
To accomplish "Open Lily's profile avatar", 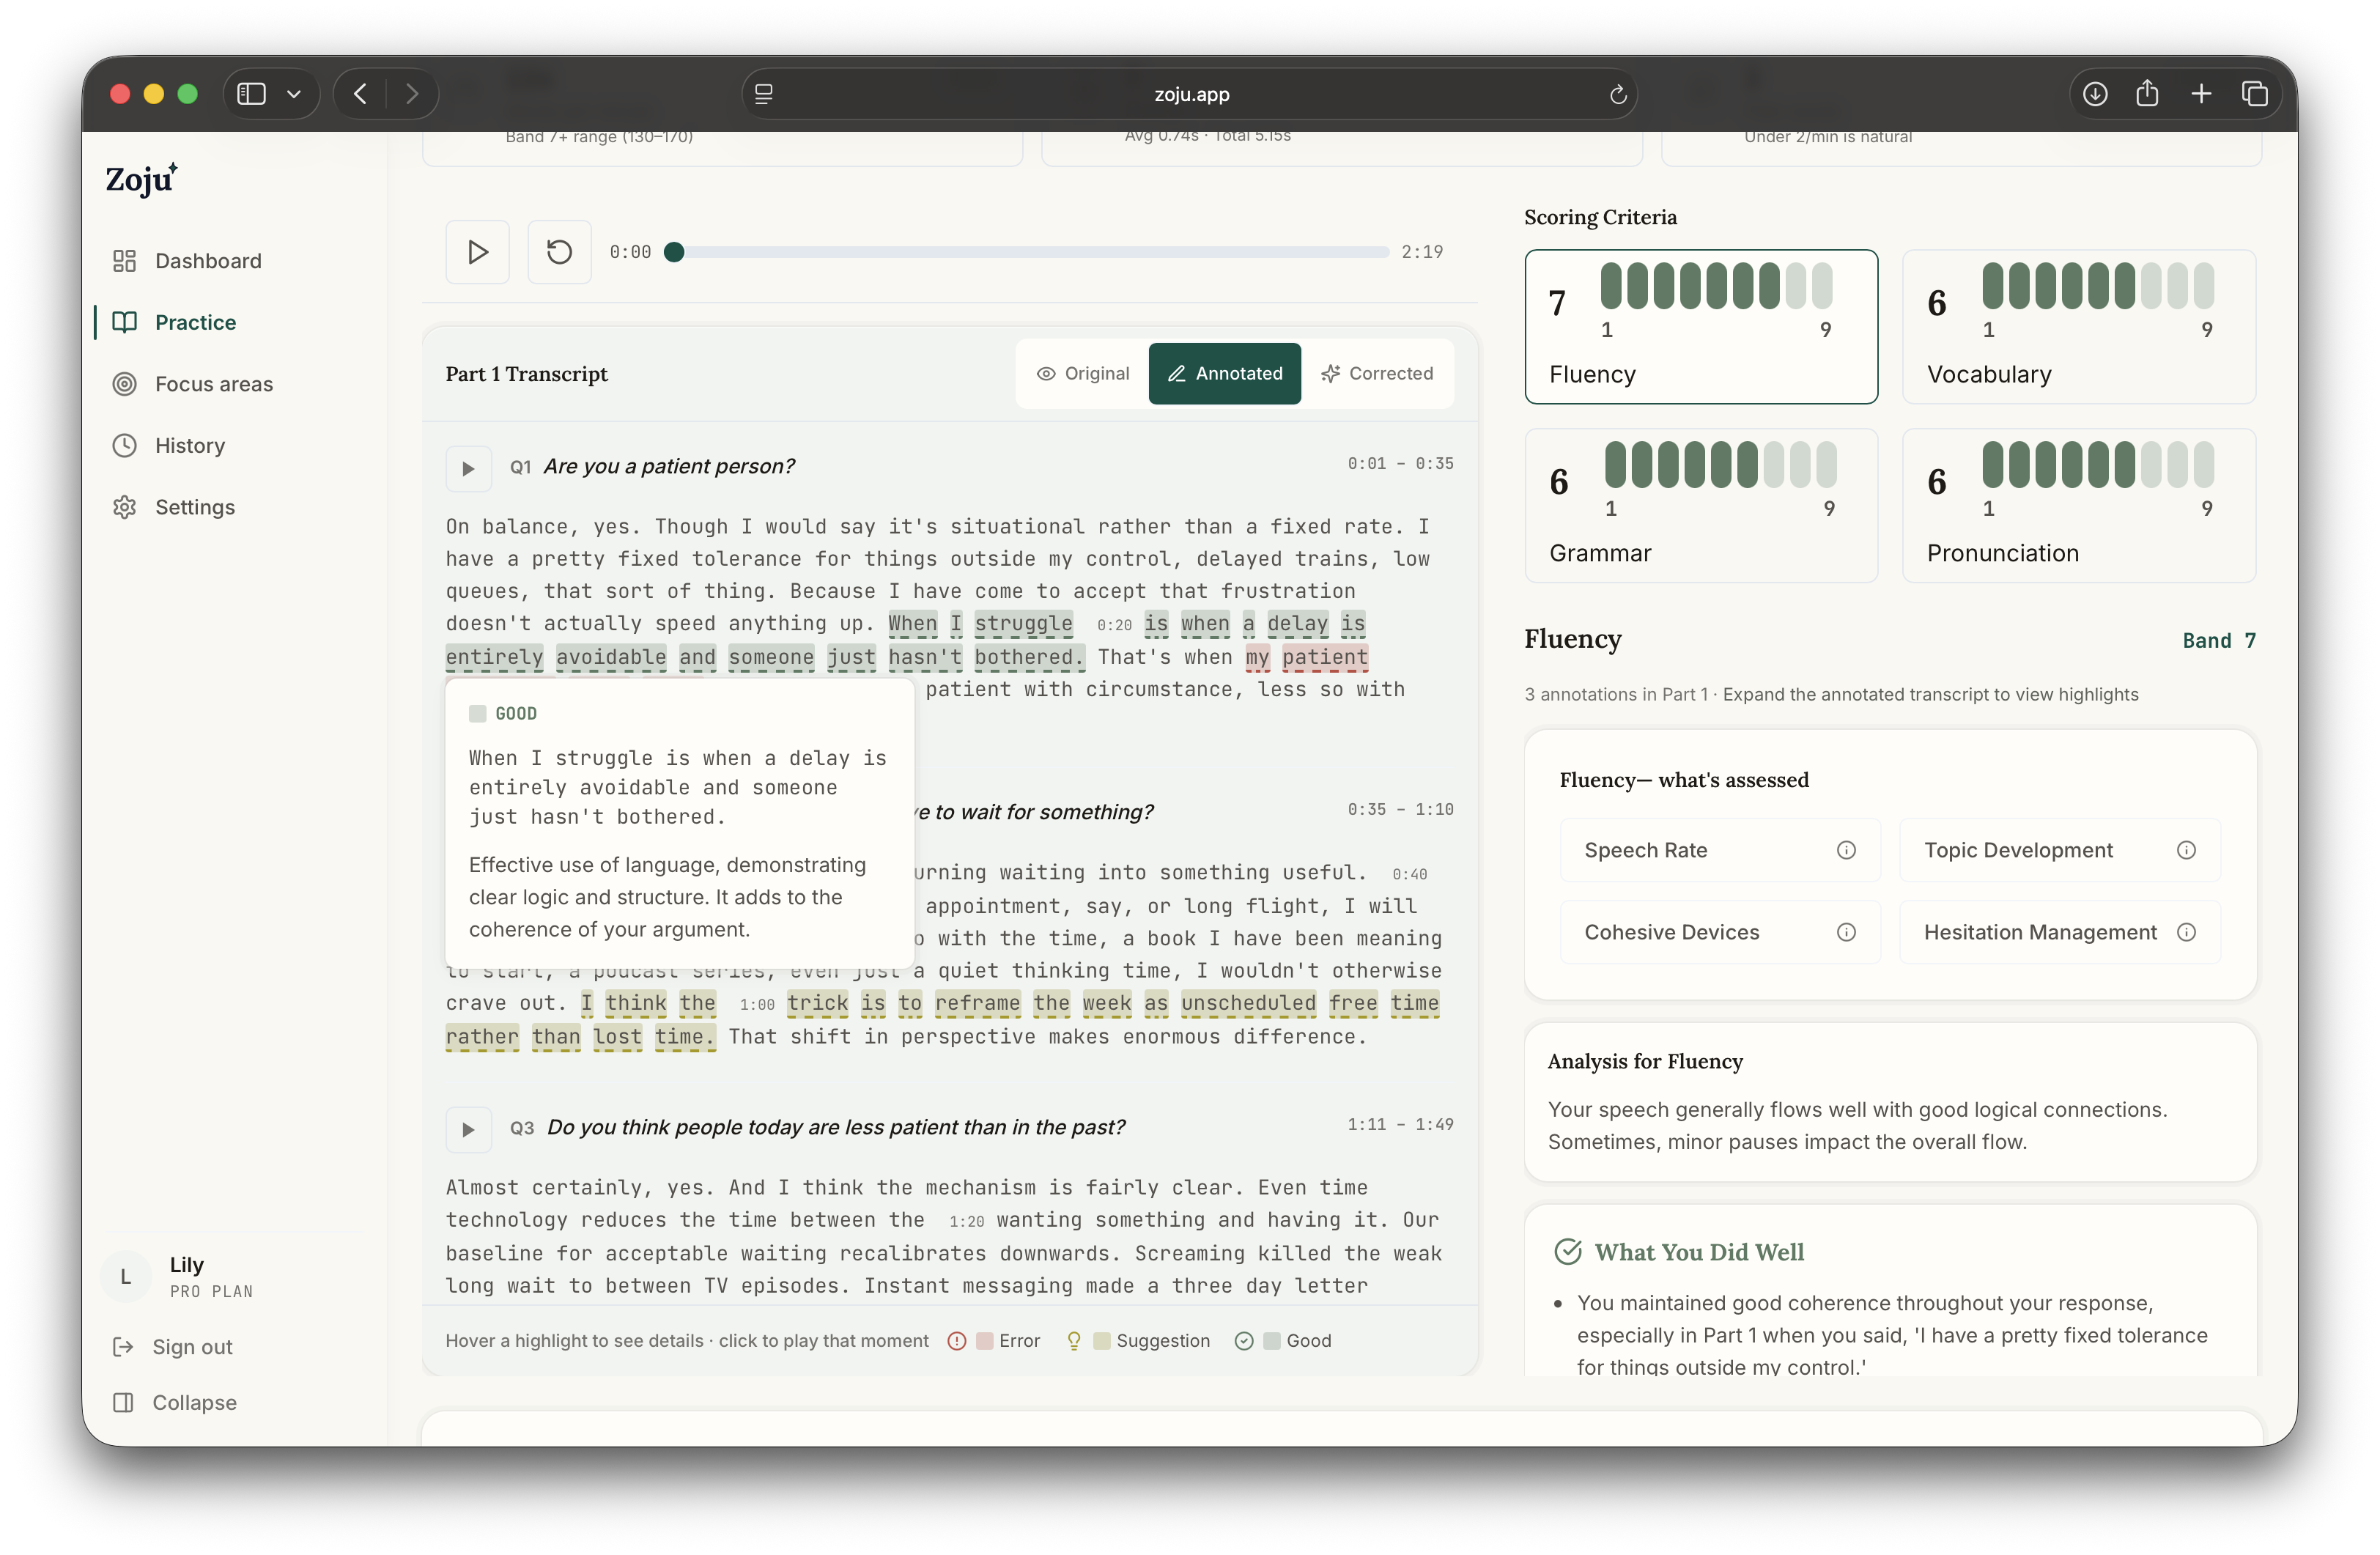I will coord(126,1276).
